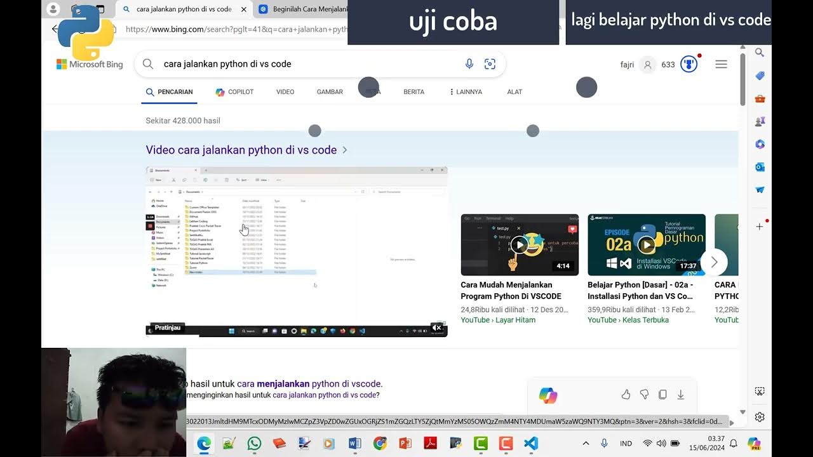Screen dimensions: 813x457
Task: Open Edge sidebar Games chess icon
Action: click(x=760, y=121)
